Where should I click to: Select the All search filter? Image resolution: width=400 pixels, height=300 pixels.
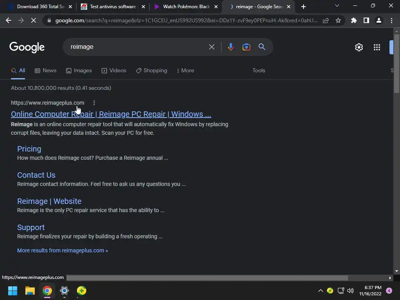click(x=18, y=71)
